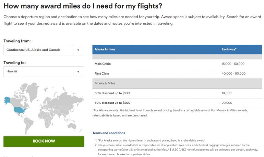The width and height of the screenshot is (264, 157).
Task: Open the "Traveling from" region combo box
Action: (x=38, y=50)
